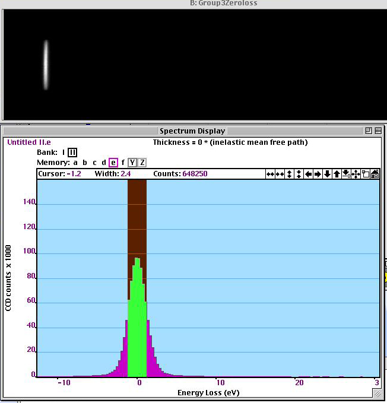Expand spectrum horizontally with outward arrows icon
Image resolution: width=387 pixels, height=403 pixels.
point(270,174)
